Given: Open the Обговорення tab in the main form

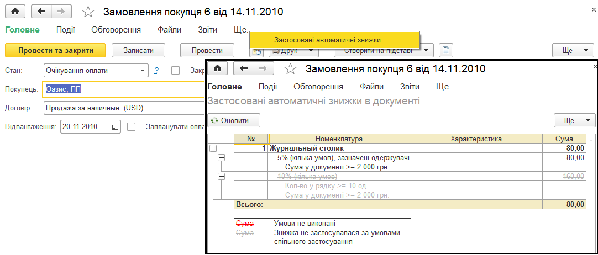Looking at the screenshot, I should click(x=116, y=30).
